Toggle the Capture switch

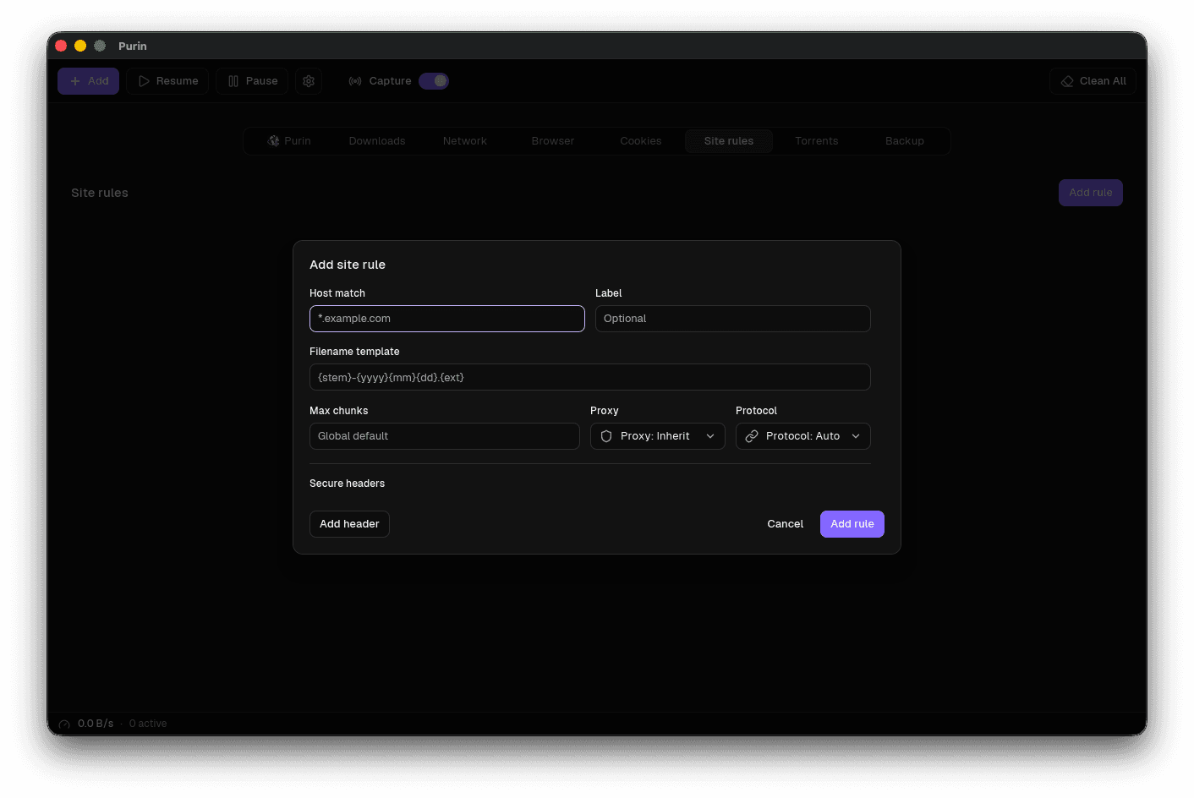coord(434,81)
